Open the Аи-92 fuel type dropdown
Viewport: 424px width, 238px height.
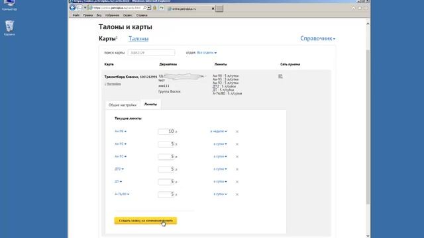point(121,157)
